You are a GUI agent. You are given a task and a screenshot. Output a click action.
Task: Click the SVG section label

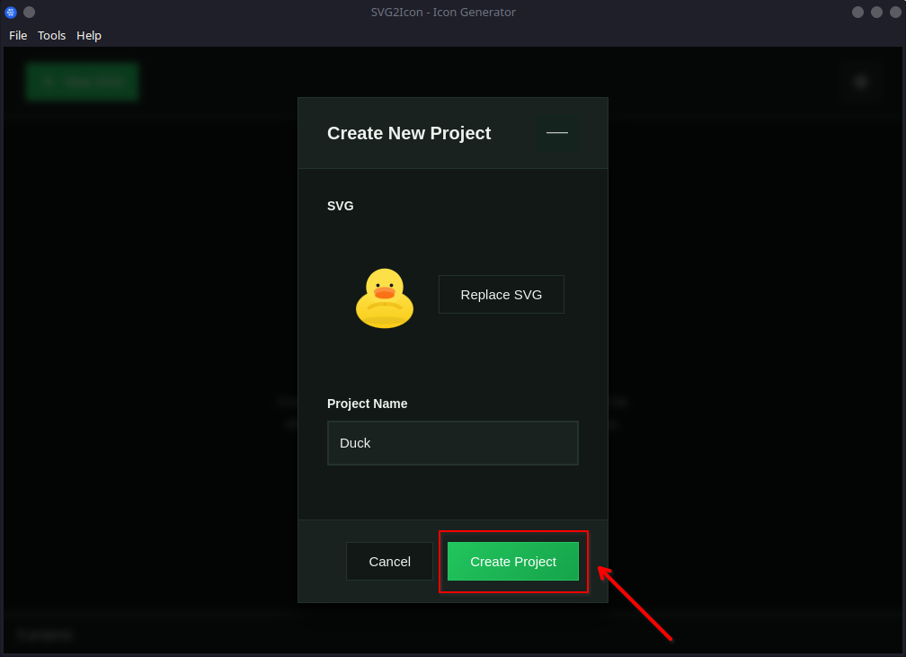click(x=341, y=206)
